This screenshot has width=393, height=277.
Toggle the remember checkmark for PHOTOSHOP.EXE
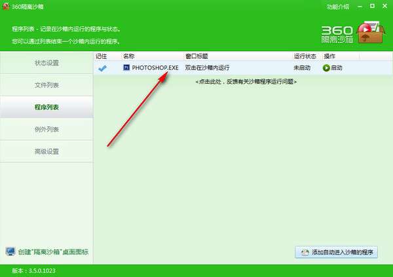click(103, 68)
